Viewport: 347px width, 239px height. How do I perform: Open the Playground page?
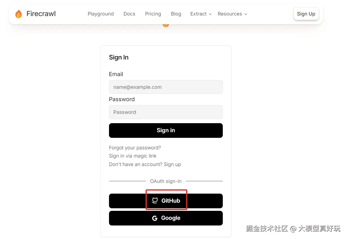point(101,14)
